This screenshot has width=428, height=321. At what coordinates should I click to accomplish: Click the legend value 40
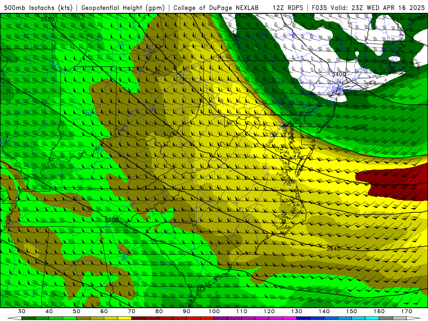(x=49, y=311)
